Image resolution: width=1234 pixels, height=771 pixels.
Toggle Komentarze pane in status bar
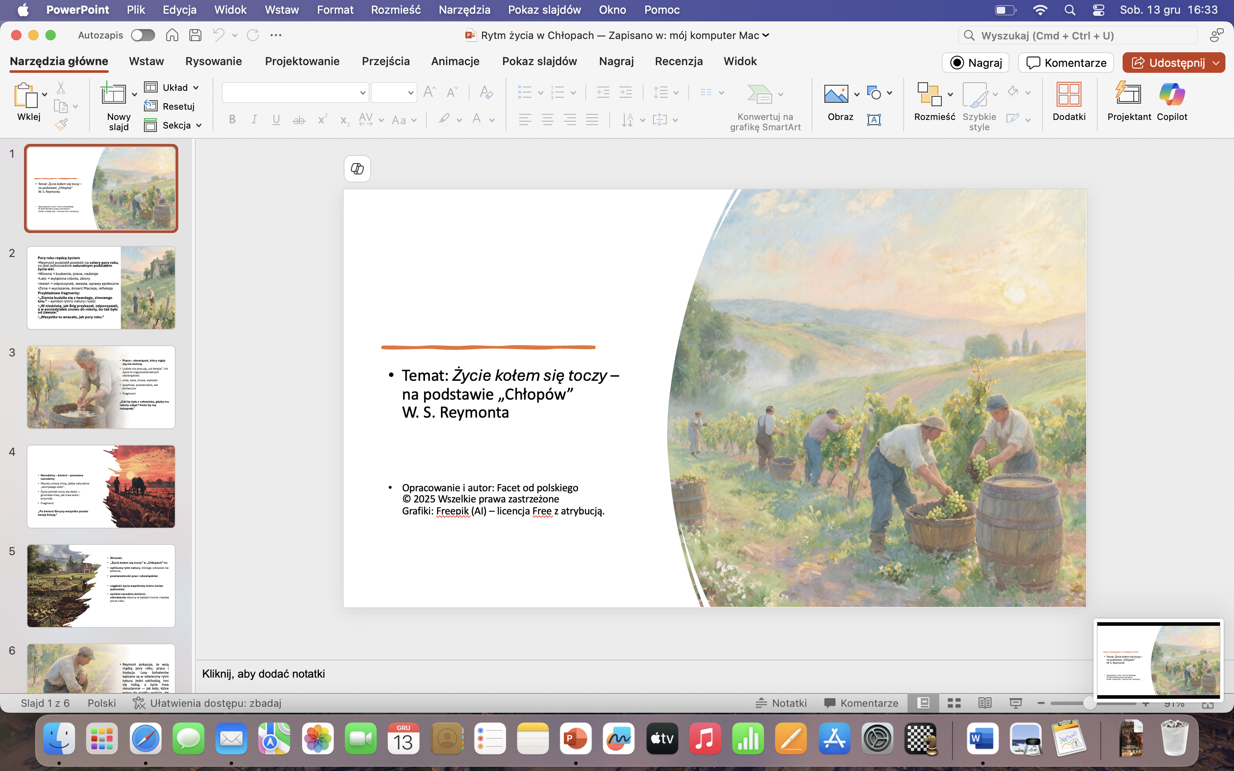(x=861, y=703)
